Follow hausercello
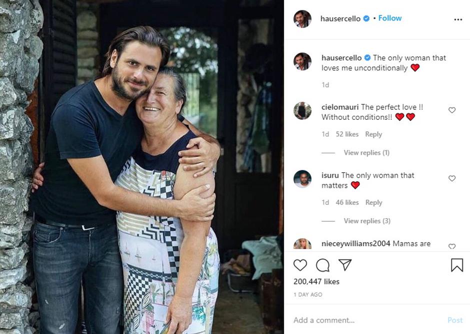The width and height of the screenshot is (470, 334). coord(389,17)
